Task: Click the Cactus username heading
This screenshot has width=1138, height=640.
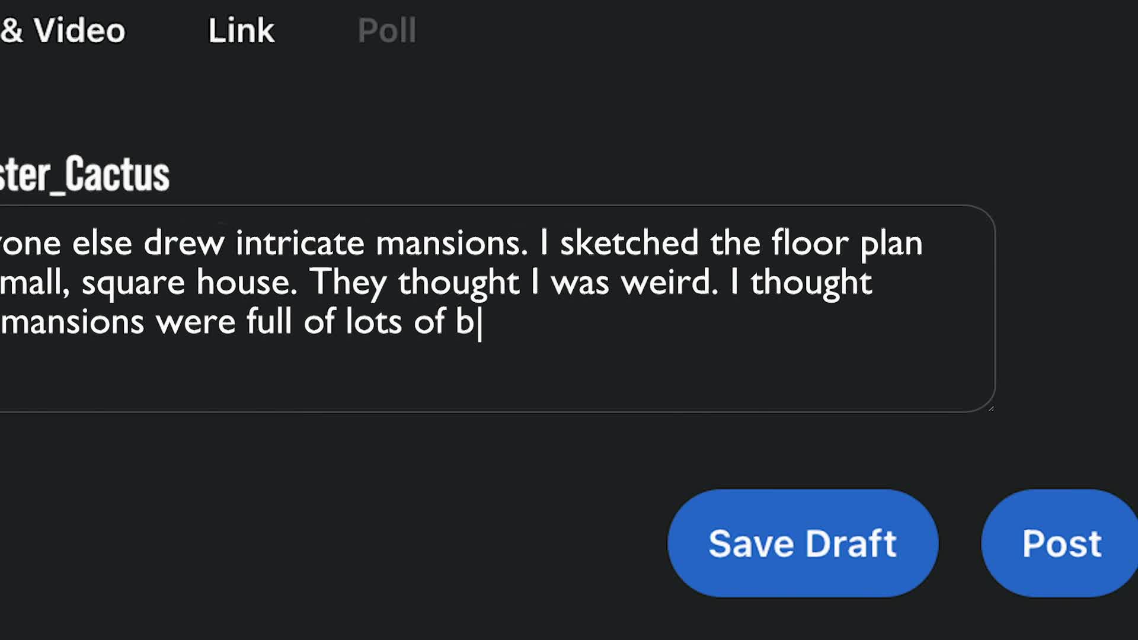Action: click(x=85, y=174)
